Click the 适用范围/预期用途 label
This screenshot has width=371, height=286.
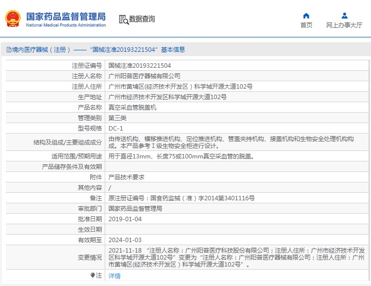[77, 156]
